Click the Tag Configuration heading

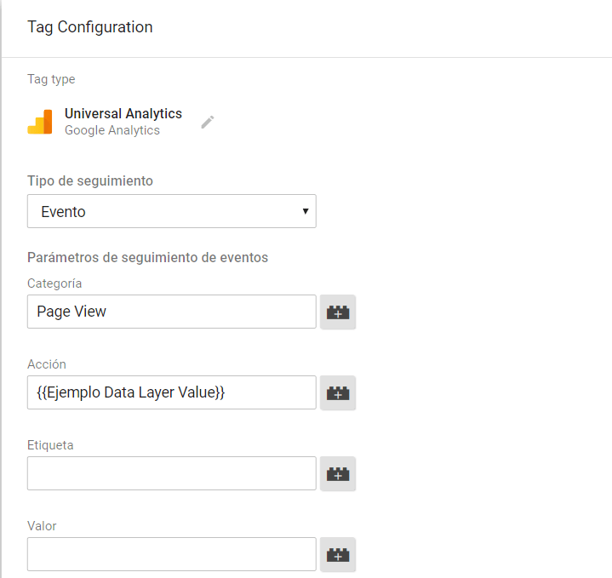(89, 27)
